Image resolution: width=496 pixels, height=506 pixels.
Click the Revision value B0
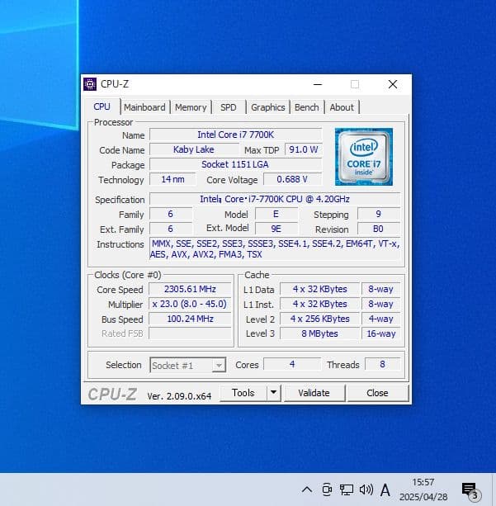click(x=379, y=229)
